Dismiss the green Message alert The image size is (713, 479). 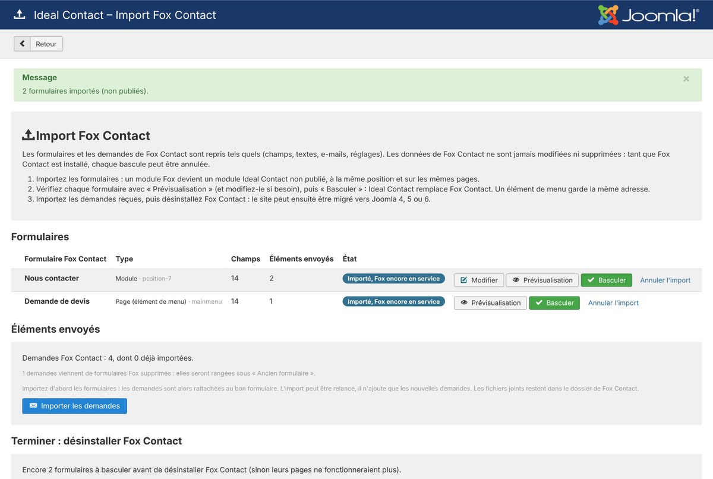[x=686, y=78]
